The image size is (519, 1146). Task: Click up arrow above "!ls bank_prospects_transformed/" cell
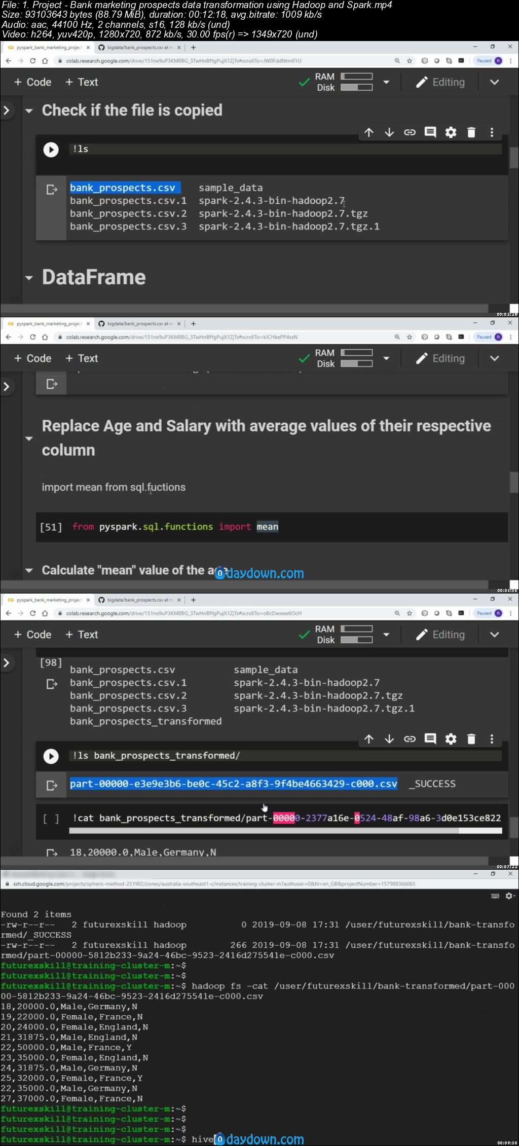coord(368,739)
